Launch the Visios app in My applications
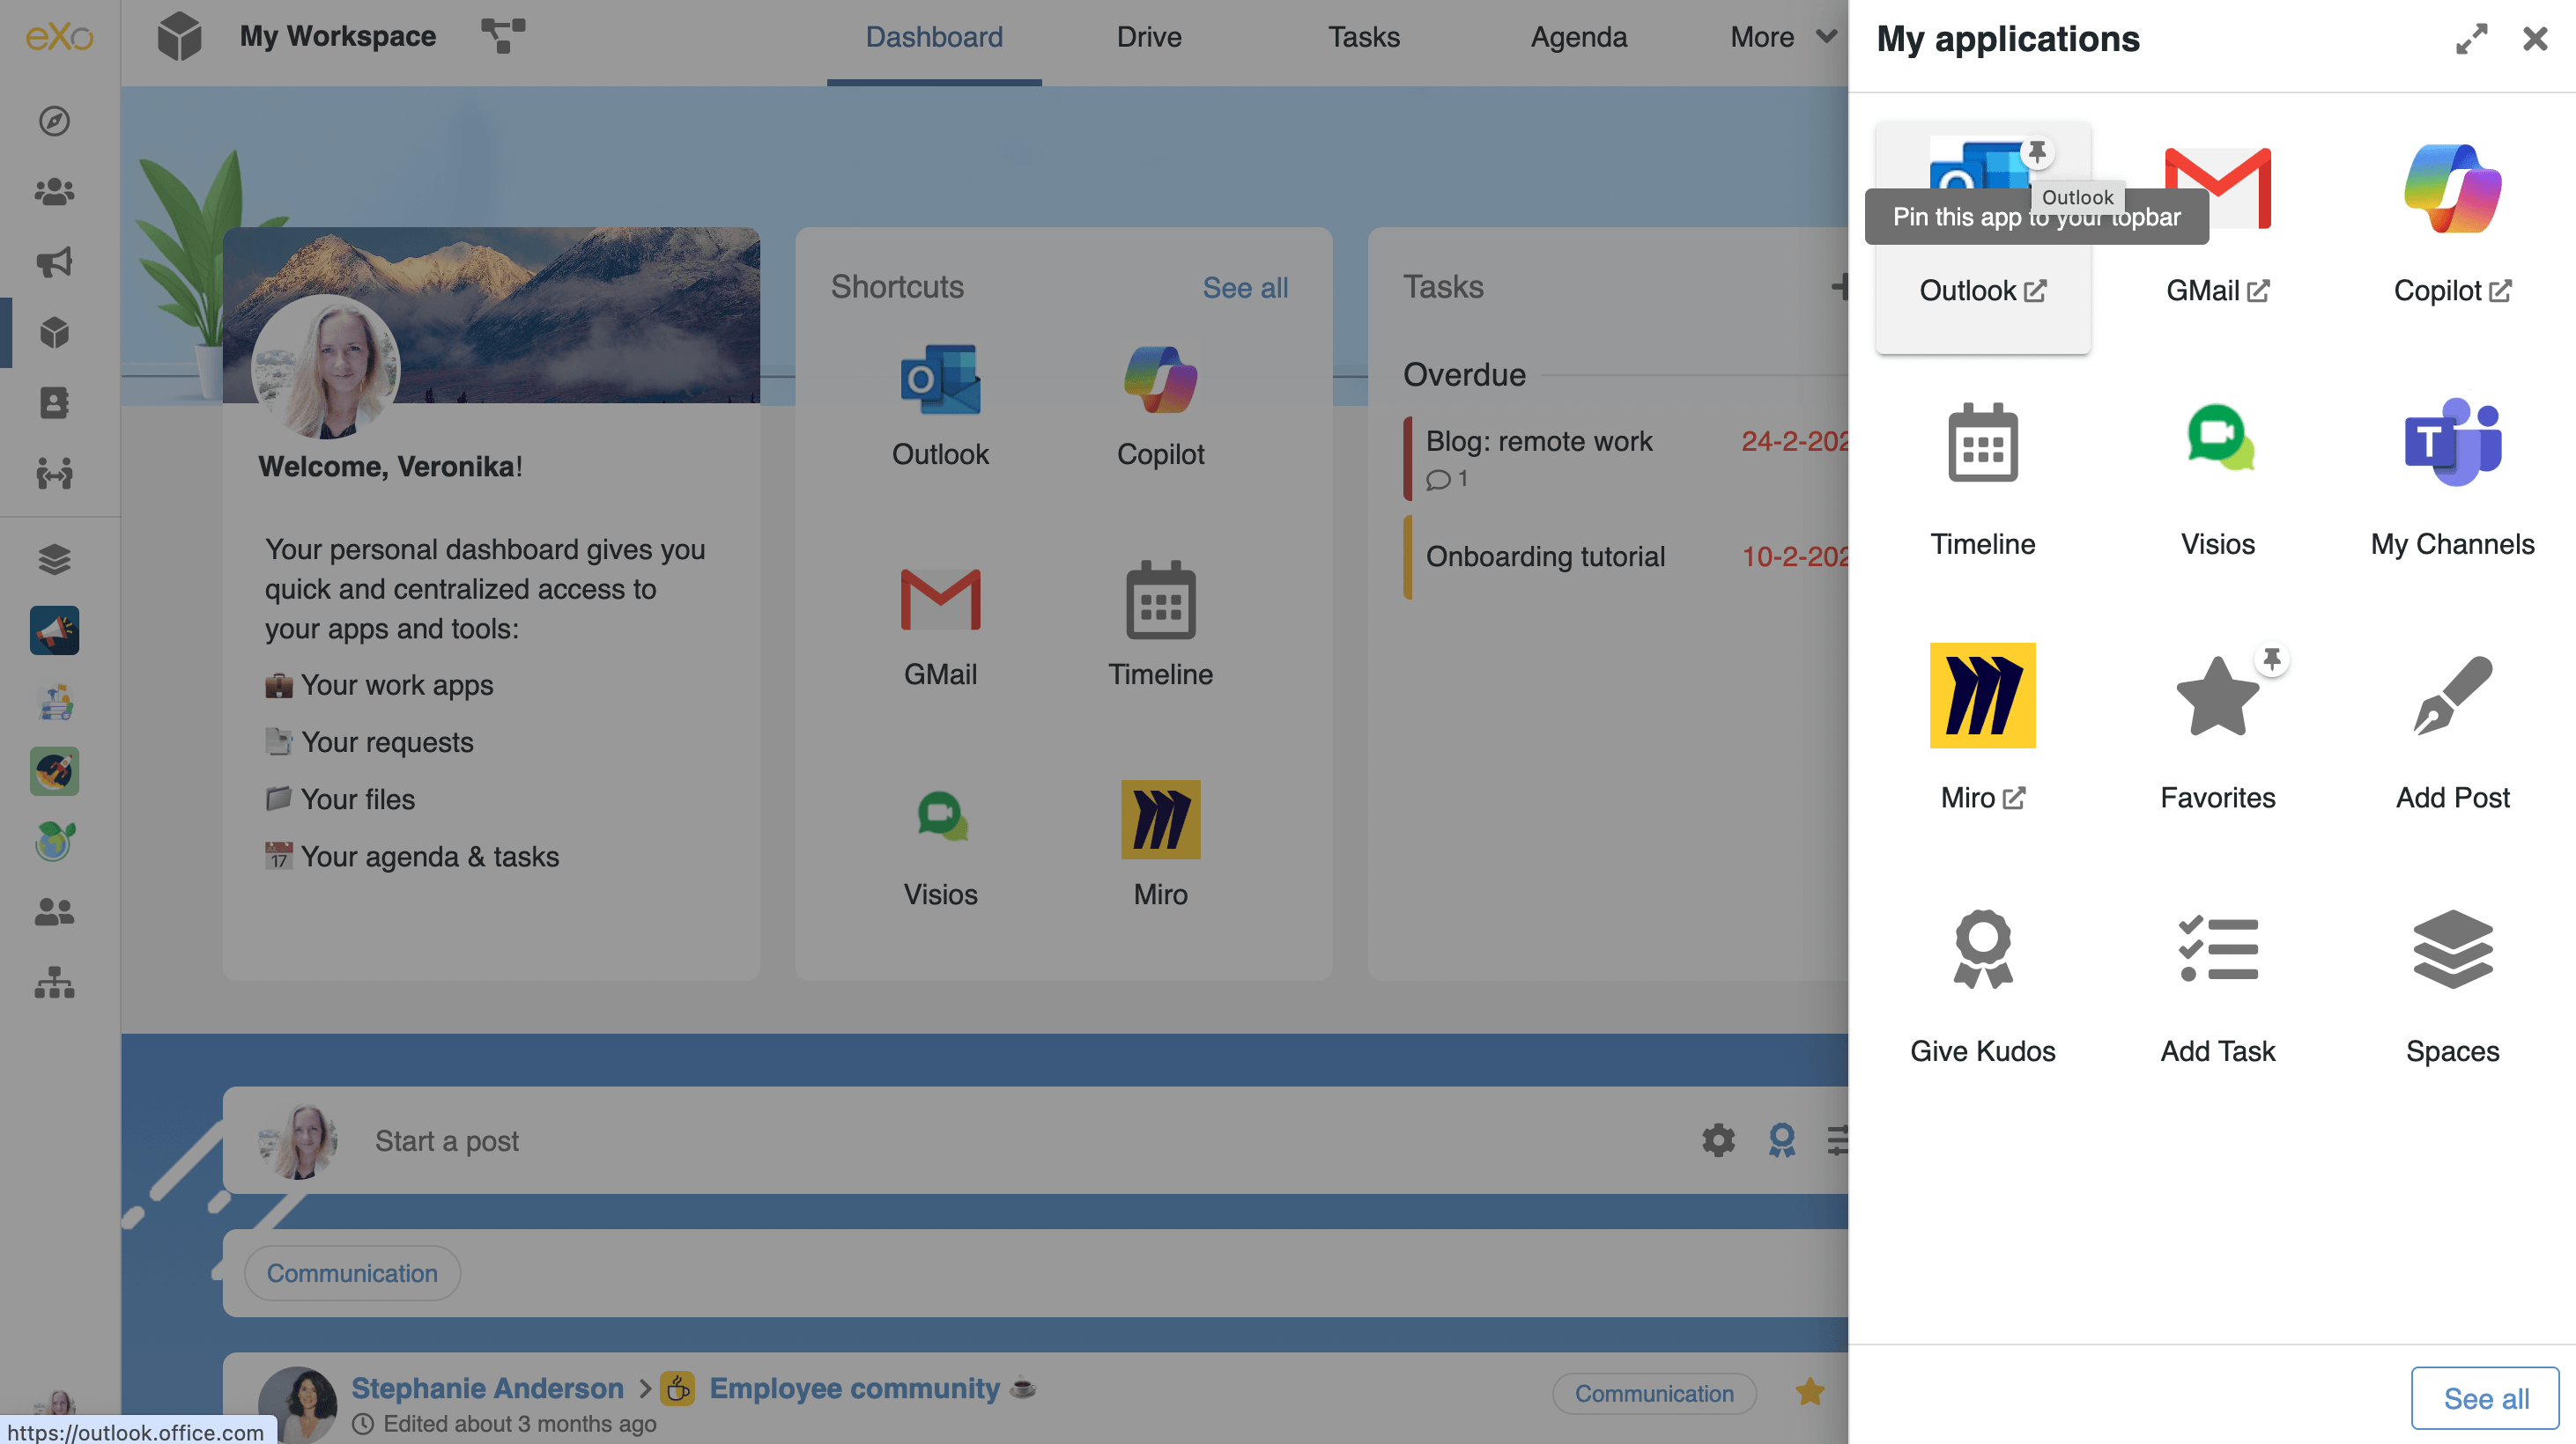Screen dimensions: 2576x1444 tap(2217, 441)
